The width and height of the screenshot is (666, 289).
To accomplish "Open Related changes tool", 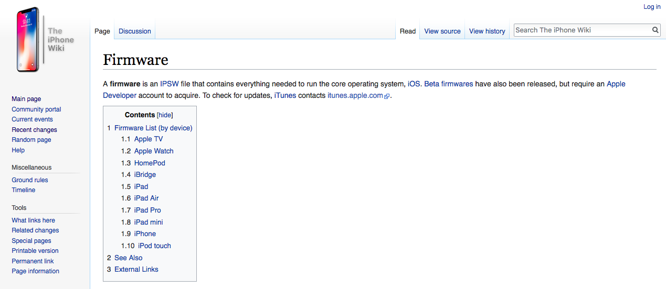I will coord(35,230).
